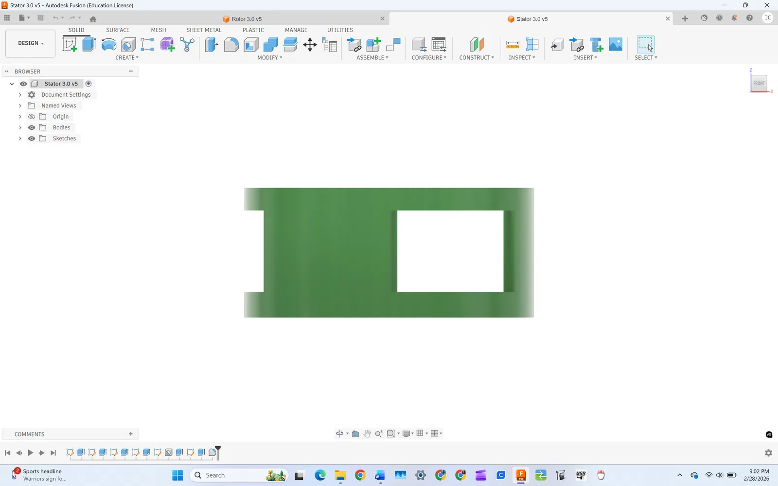
Task: Open the MODIFY dropdown menu
Action: pos(270,58)
